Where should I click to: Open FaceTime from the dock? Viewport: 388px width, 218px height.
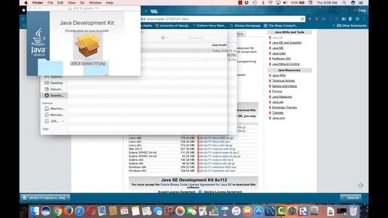(x=192, y=211)
